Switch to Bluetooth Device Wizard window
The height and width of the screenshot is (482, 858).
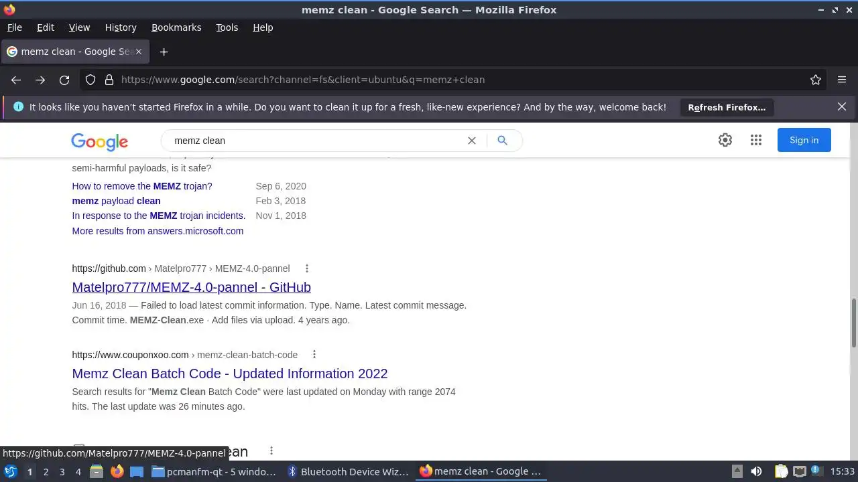coord(349,471)
